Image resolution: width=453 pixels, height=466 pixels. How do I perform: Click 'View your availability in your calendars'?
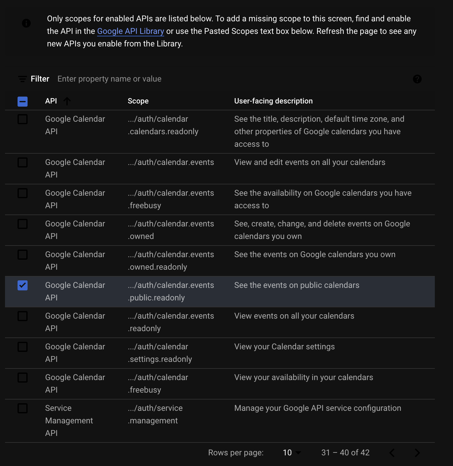pos(304,377)
